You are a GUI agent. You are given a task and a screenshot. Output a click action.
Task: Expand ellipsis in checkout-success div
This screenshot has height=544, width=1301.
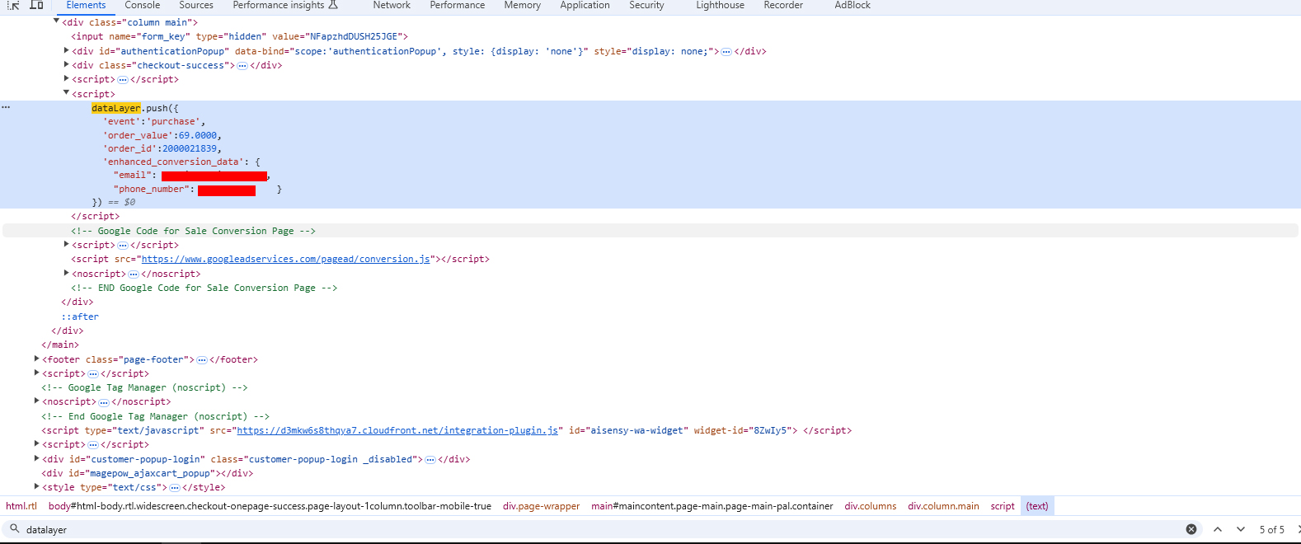point(242,66)
